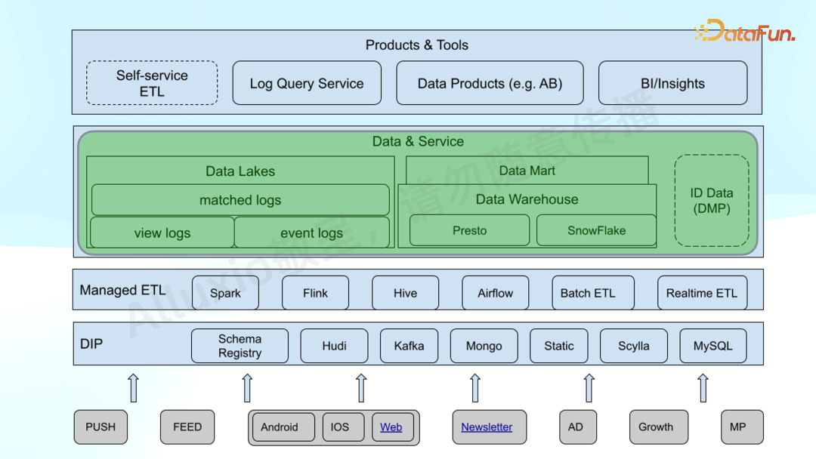The image size is (816, 459).
Task: Click the ID Data (DMP) box
Action: coord(711,201)
